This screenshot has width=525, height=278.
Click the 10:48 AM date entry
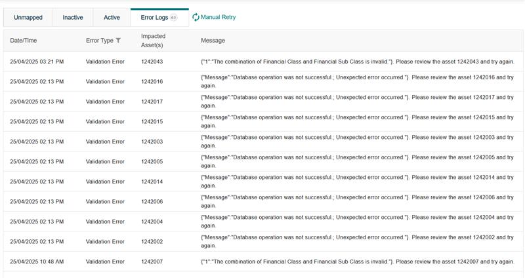point(37,262)
